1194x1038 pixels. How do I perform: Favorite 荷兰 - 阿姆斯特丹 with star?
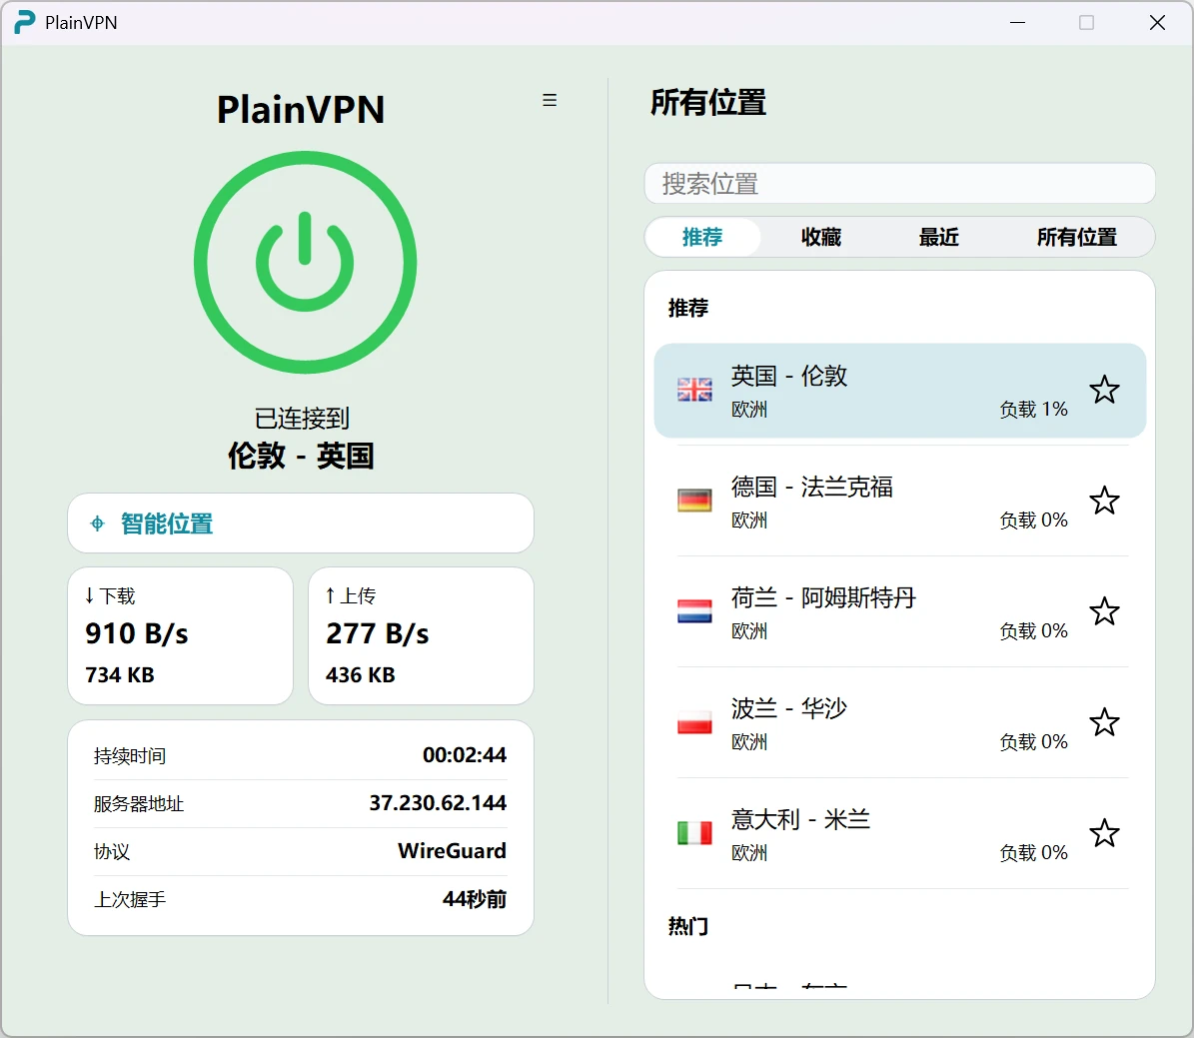tap(1104, 611)
